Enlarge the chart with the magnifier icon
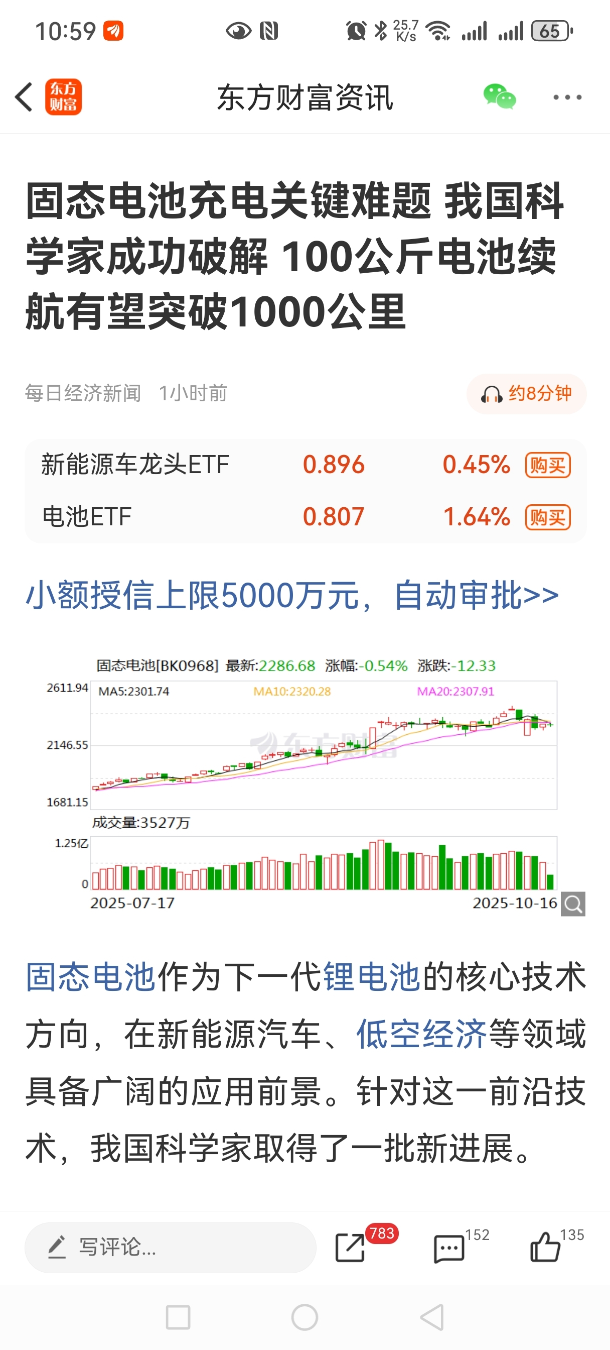Screen dimensions: 610x1350 tap(573, 904)
